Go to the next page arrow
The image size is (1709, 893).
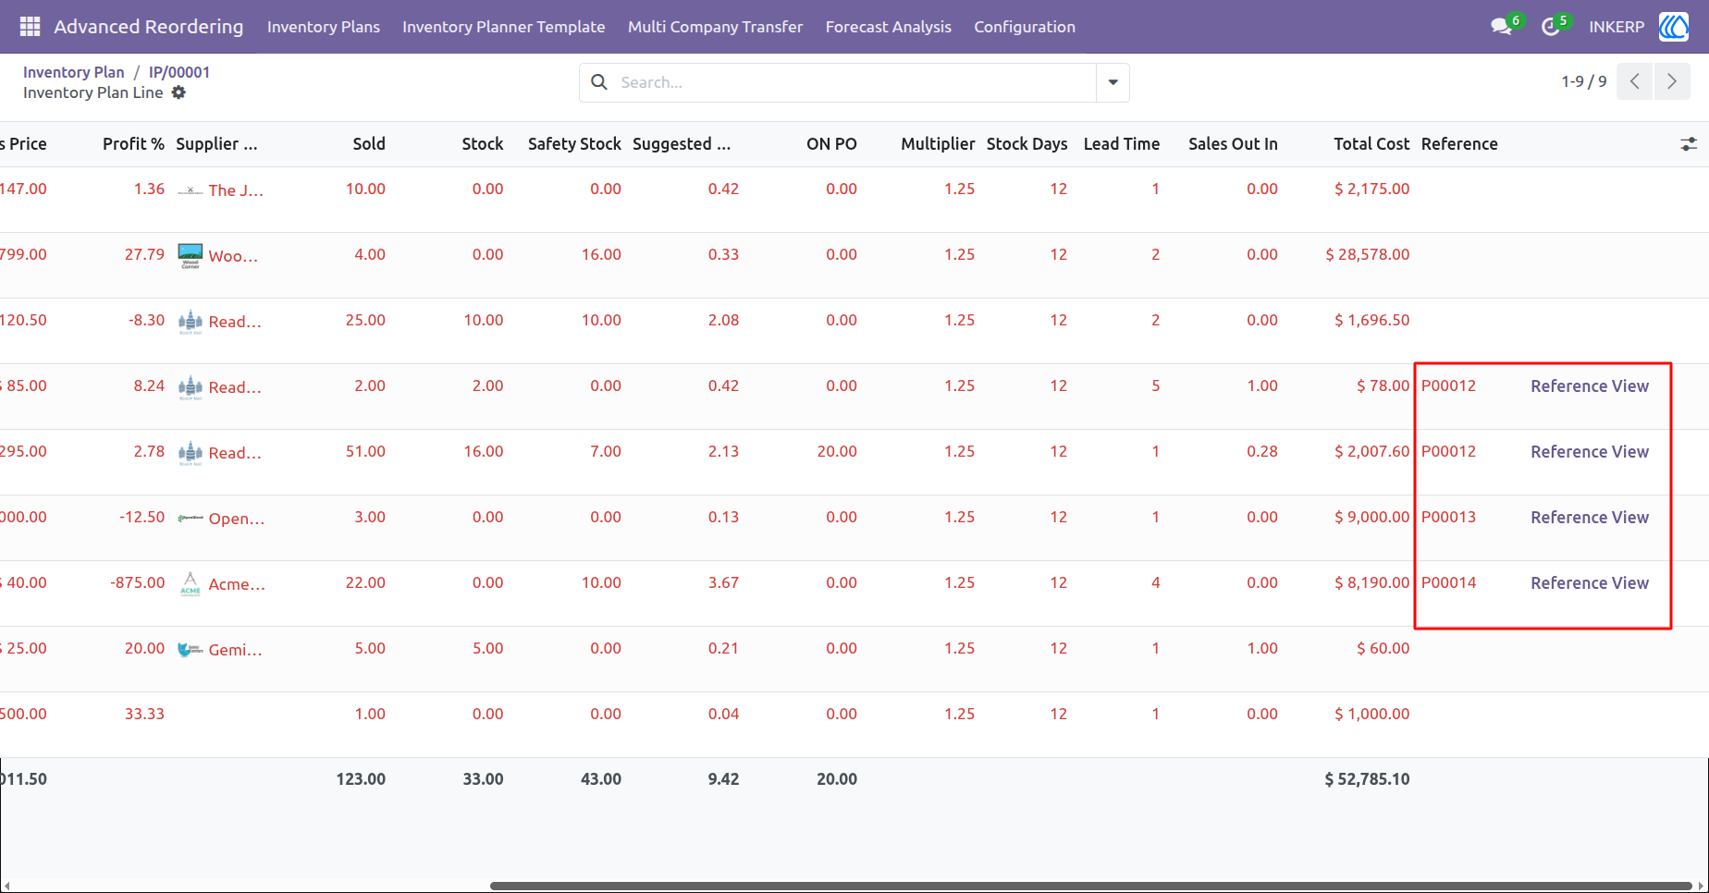tap(1672, 81)
